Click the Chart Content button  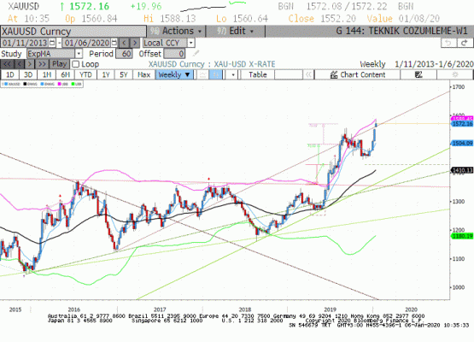[x=358, y=74]
